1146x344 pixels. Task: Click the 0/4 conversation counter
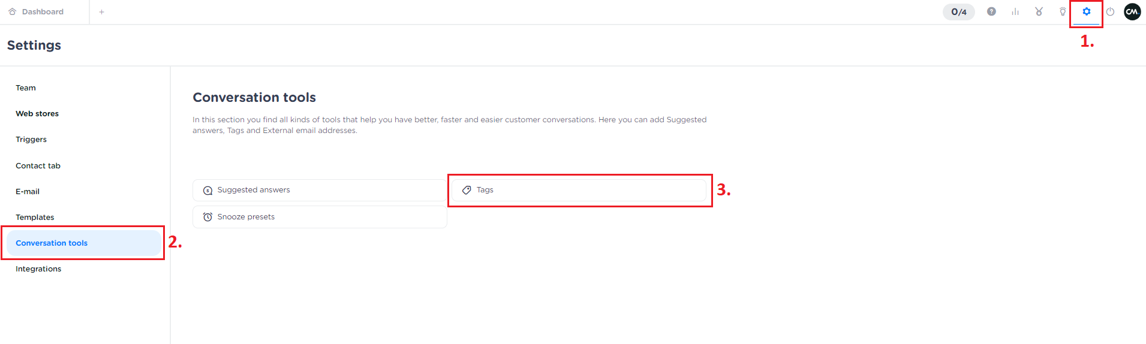click(958, 12)
